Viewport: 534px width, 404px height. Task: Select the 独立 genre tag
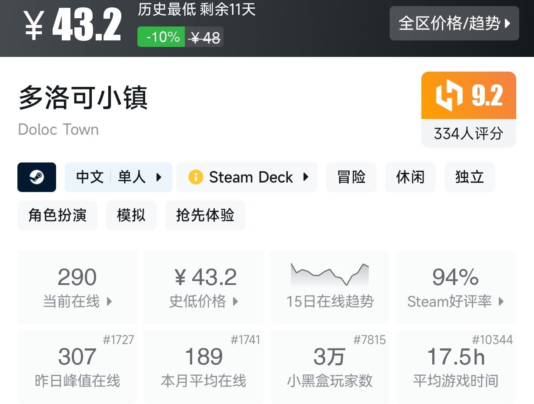pyautogui.click(x=470, y=177)
